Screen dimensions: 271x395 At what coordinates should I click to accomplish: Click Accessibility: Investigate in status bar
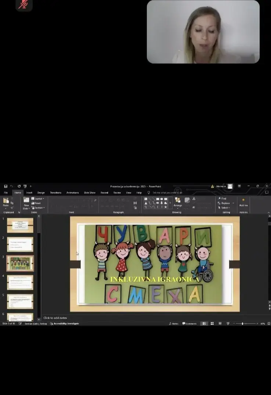tap(65, 324)
